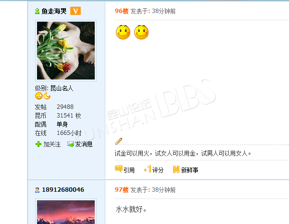
Task: Click the orange V verified badge
Action: pos(75,11)
